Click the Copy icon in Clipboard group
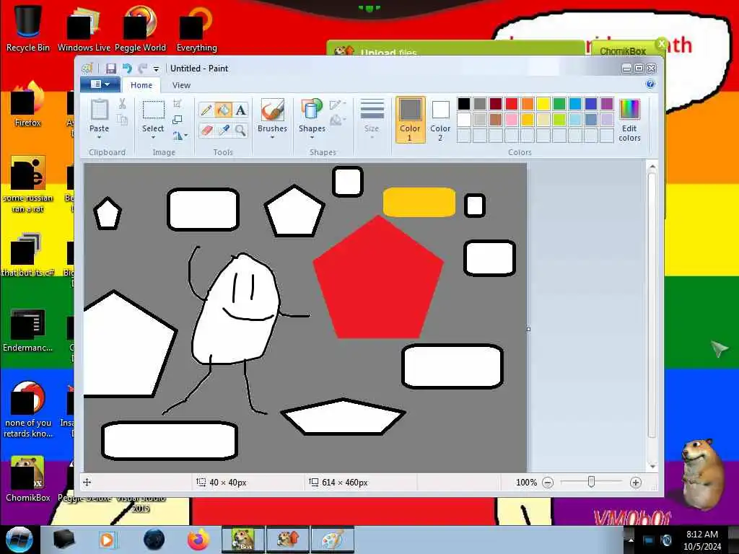Viewport: 739px width, 554px height. [122, 120]
